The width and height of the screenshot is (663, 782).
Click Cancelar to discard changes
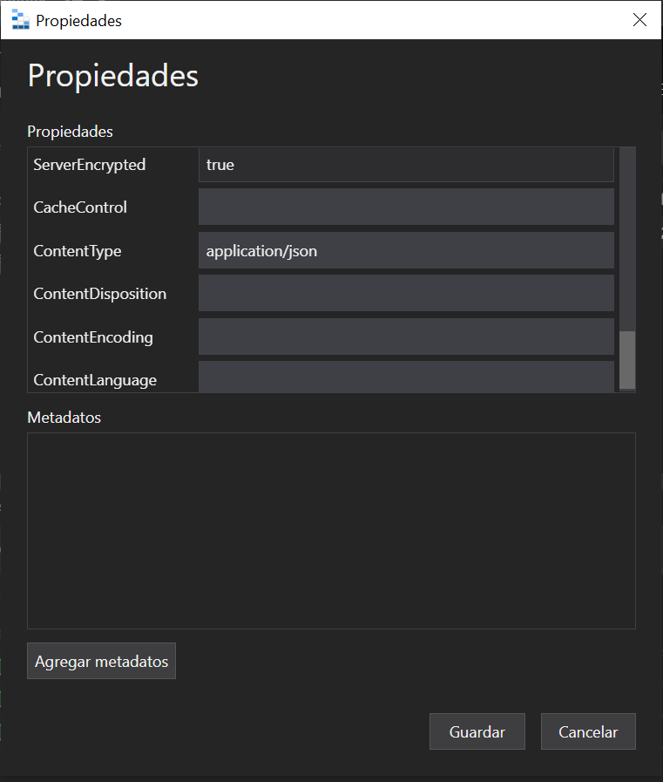tap(588, 731)
